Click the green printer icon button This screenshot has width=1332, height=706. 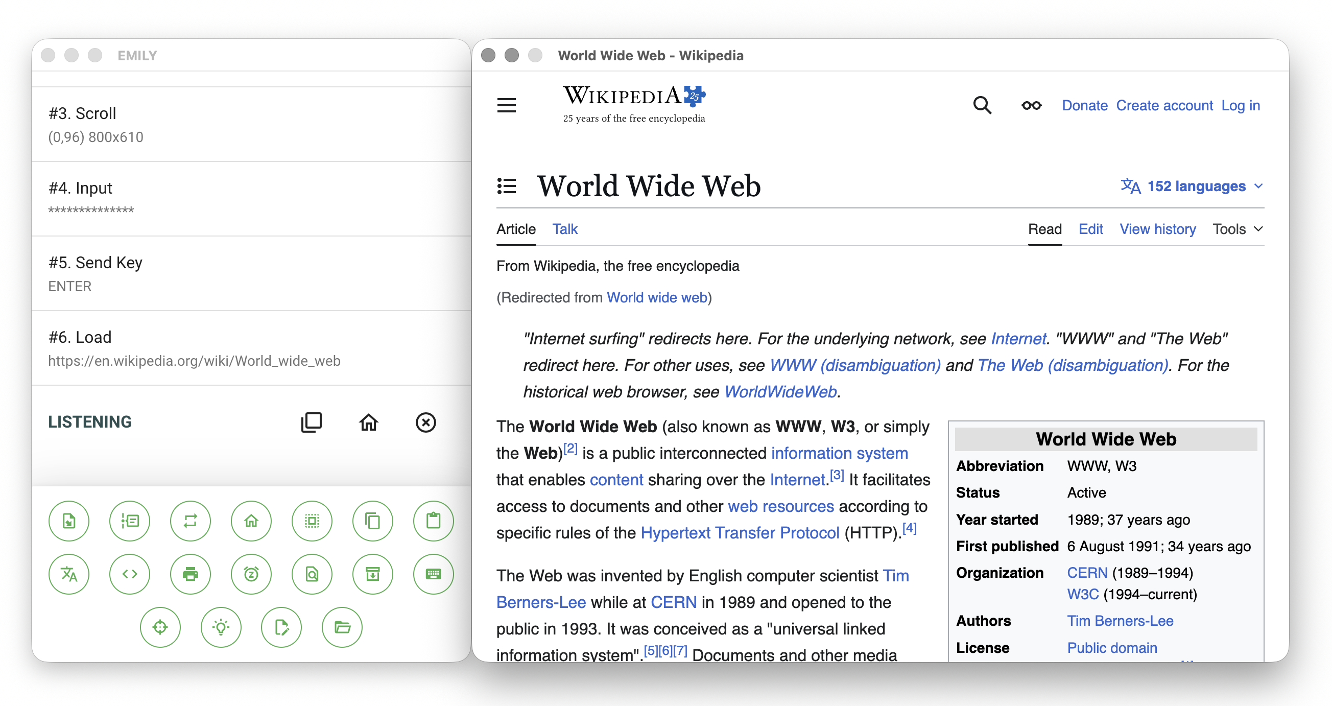[191, 574]
